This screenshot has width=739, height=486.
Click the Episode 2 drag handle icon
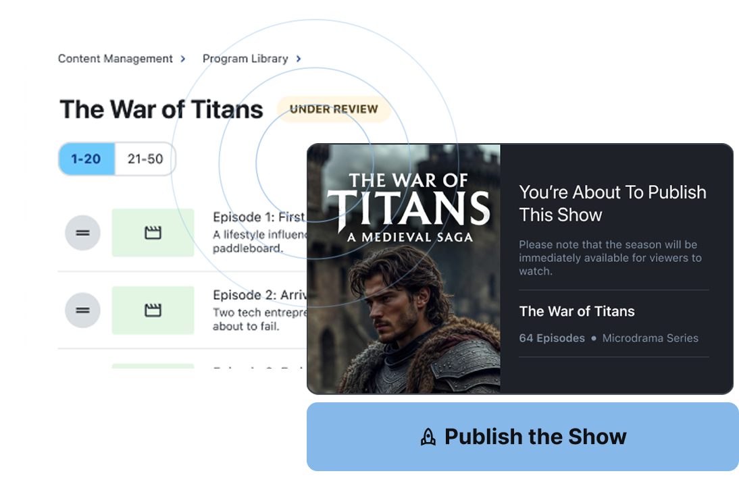(x=82, y=310)
